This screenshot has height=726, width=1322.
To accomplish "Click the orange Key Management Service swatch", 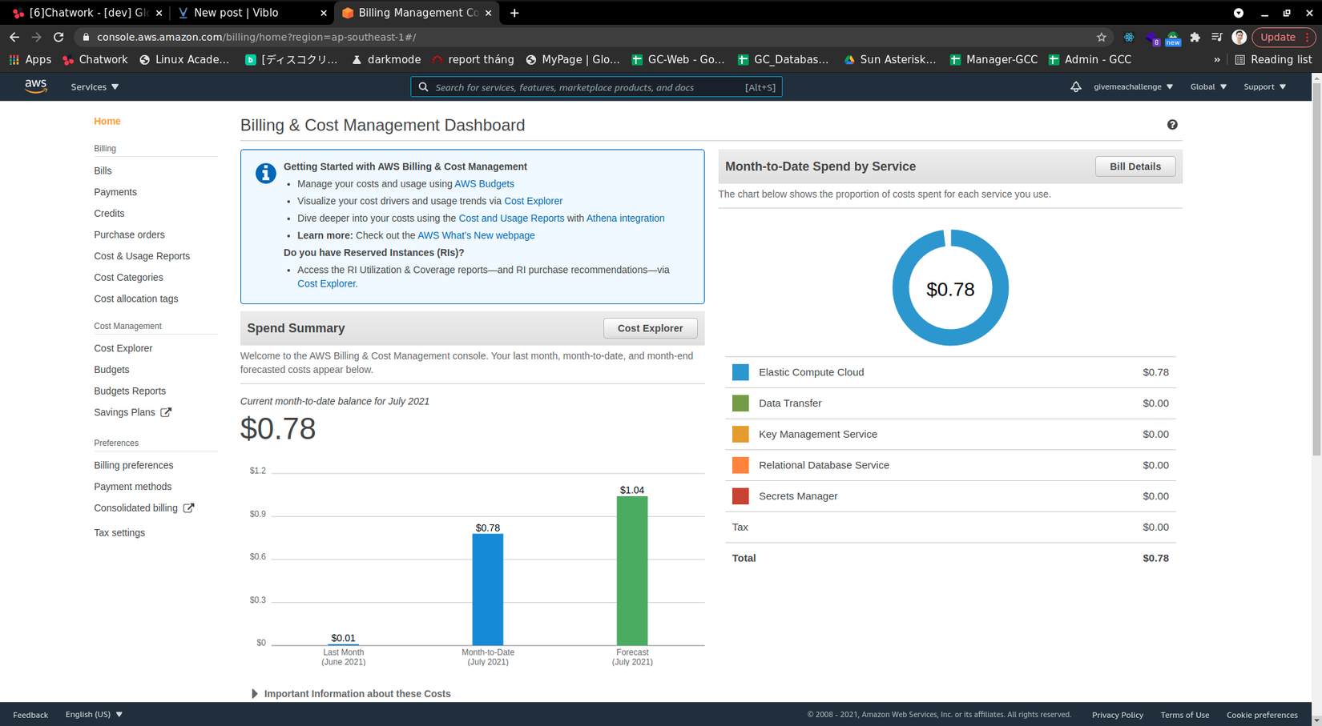I will tap(740, 435).
